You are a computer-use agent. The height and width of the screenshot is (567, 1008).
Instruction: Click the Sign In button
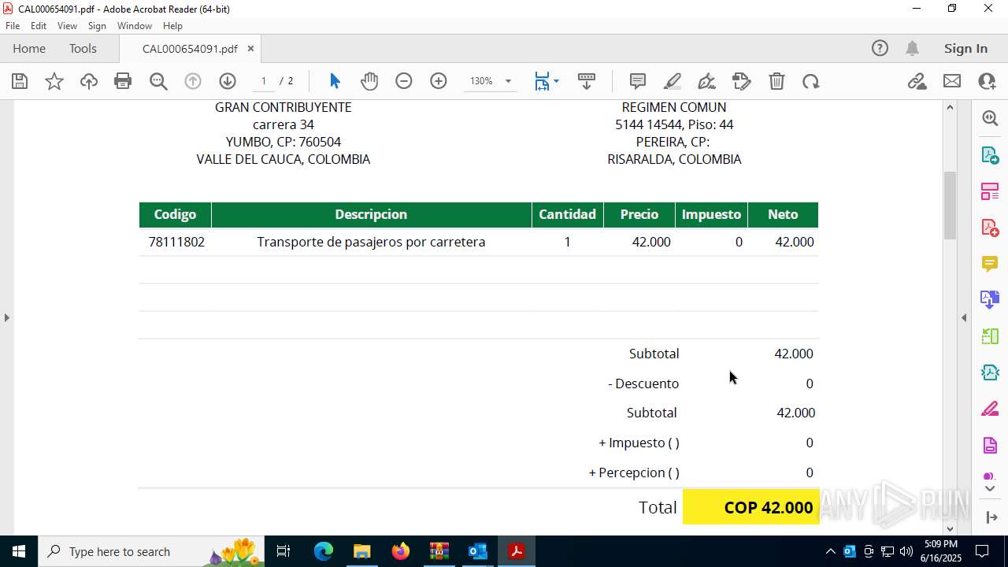click(x=965, y=49)
